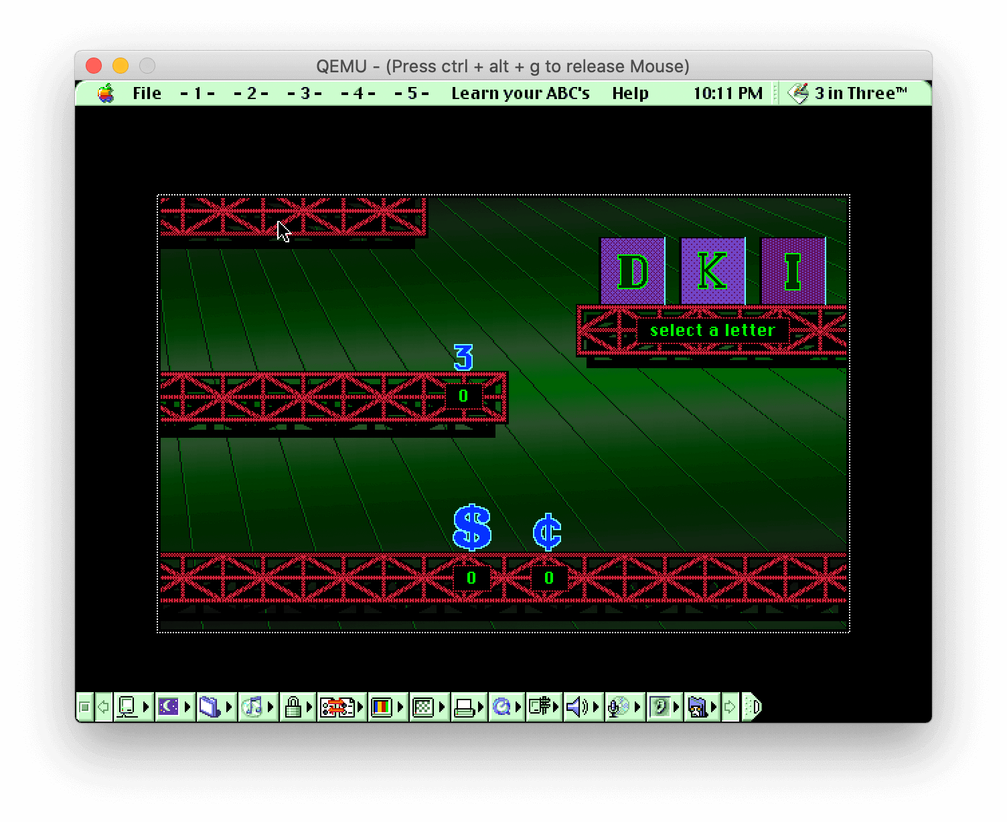Open the CD player music note module
The width and height of the screenshot is (1007, 822).
pos(258,707)
